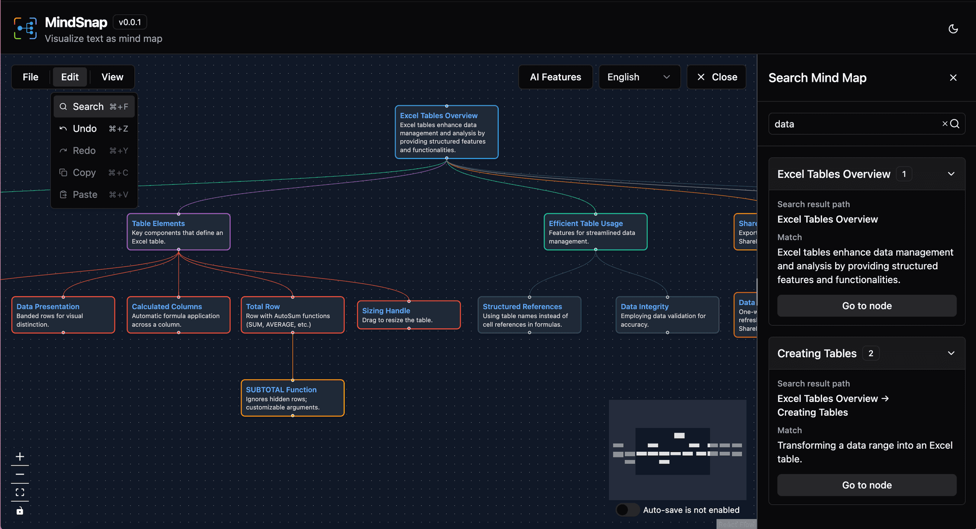Screen dimensions: 976x529
Task: Click the zoom in plus icon
Action: [x=20, y=456]
